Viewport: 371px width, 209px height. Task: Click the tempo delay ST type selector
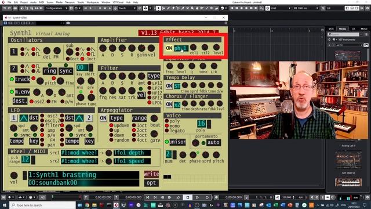click(177, 86)
